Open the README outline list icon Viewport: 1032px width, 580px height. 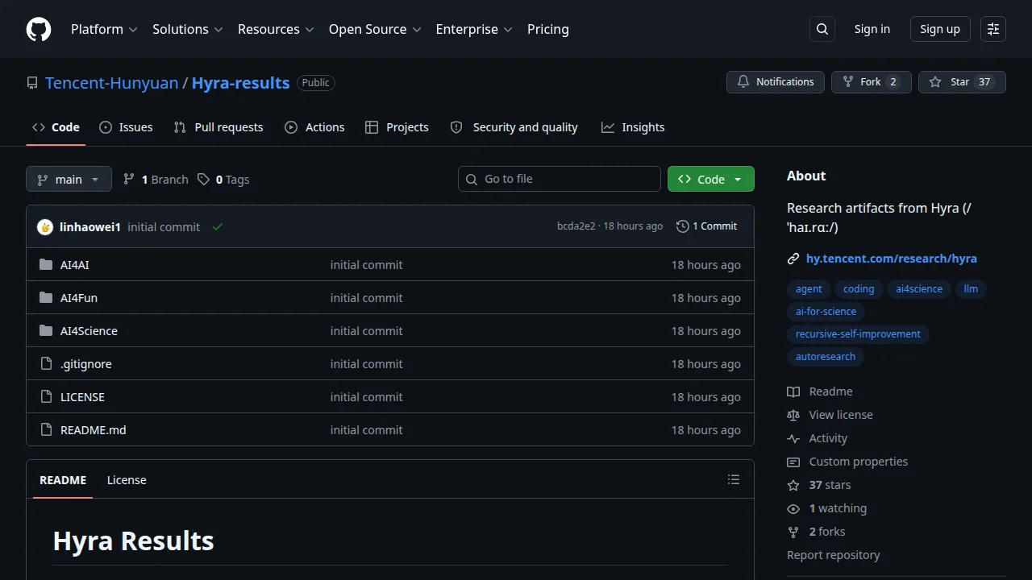(x=734, y=479)
